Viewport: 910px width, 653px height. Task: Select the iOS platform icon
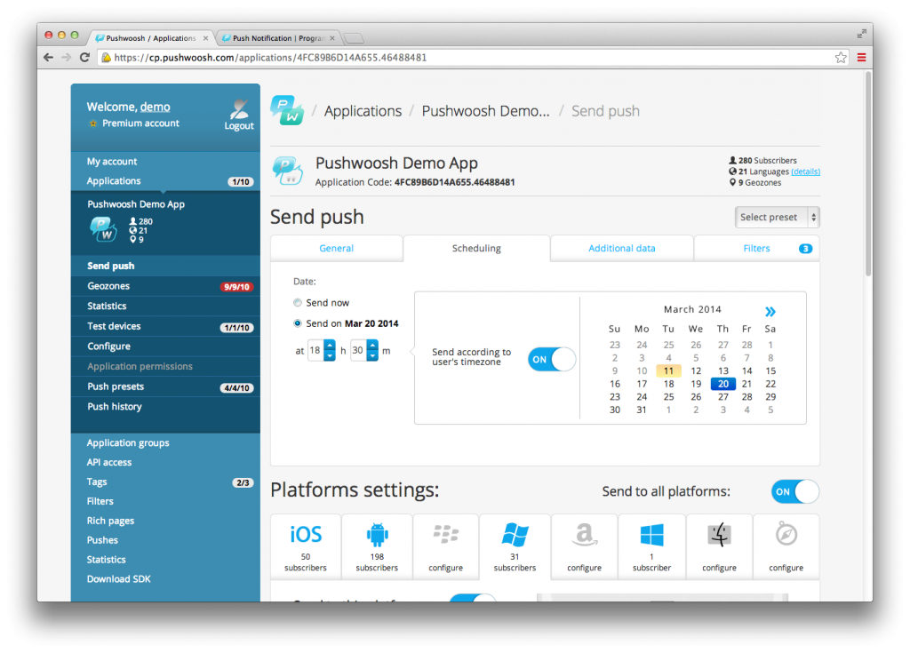306,535
